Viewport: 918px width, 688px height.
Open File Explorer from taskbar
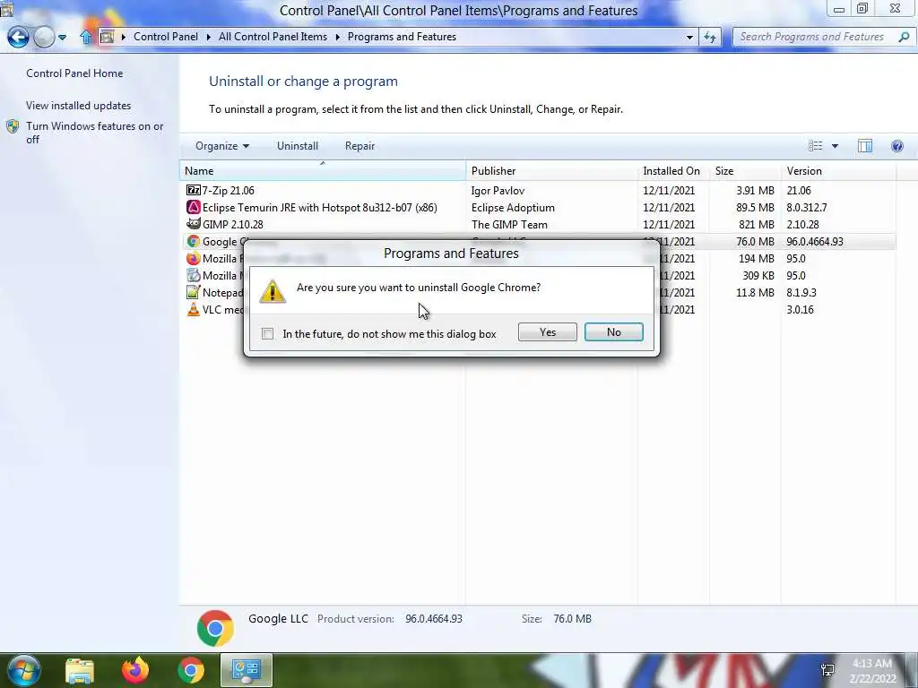pos(80,670)
